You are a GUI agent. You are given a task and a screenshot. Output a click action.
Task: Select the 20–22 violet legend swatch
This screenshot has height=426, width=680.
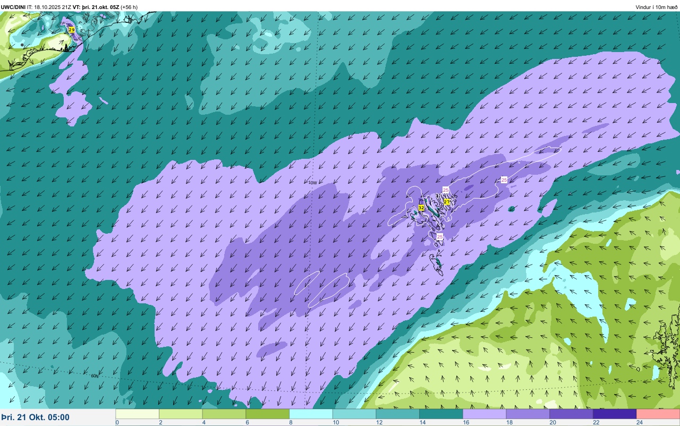(x=572, y=414)
